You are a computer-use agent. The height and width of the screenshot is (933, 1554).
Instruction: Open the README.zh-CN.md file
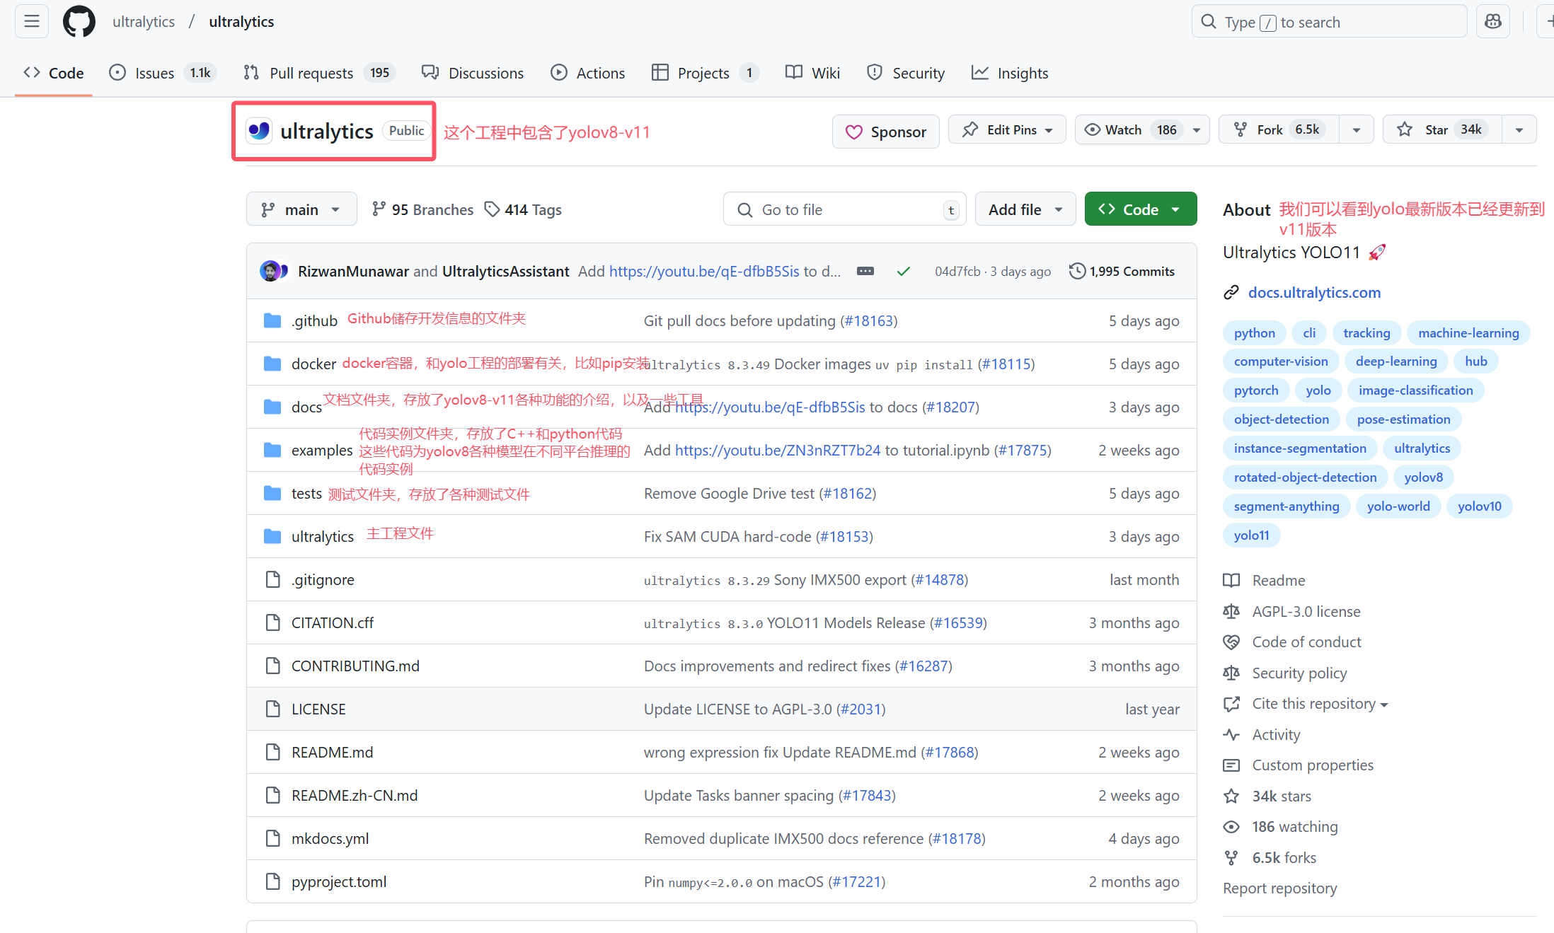pyautogui.click(x=355, y=796)
